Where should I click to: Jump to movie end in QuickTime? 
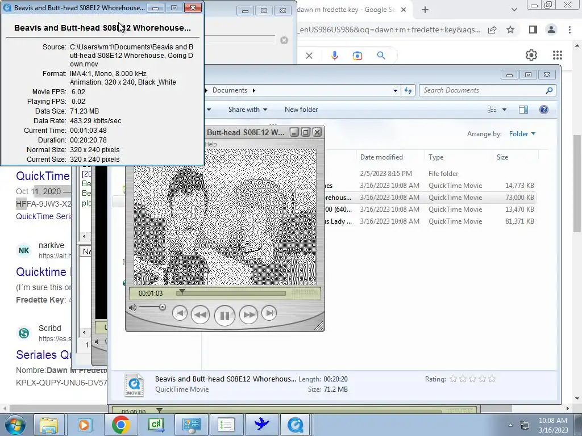[269, 313]
